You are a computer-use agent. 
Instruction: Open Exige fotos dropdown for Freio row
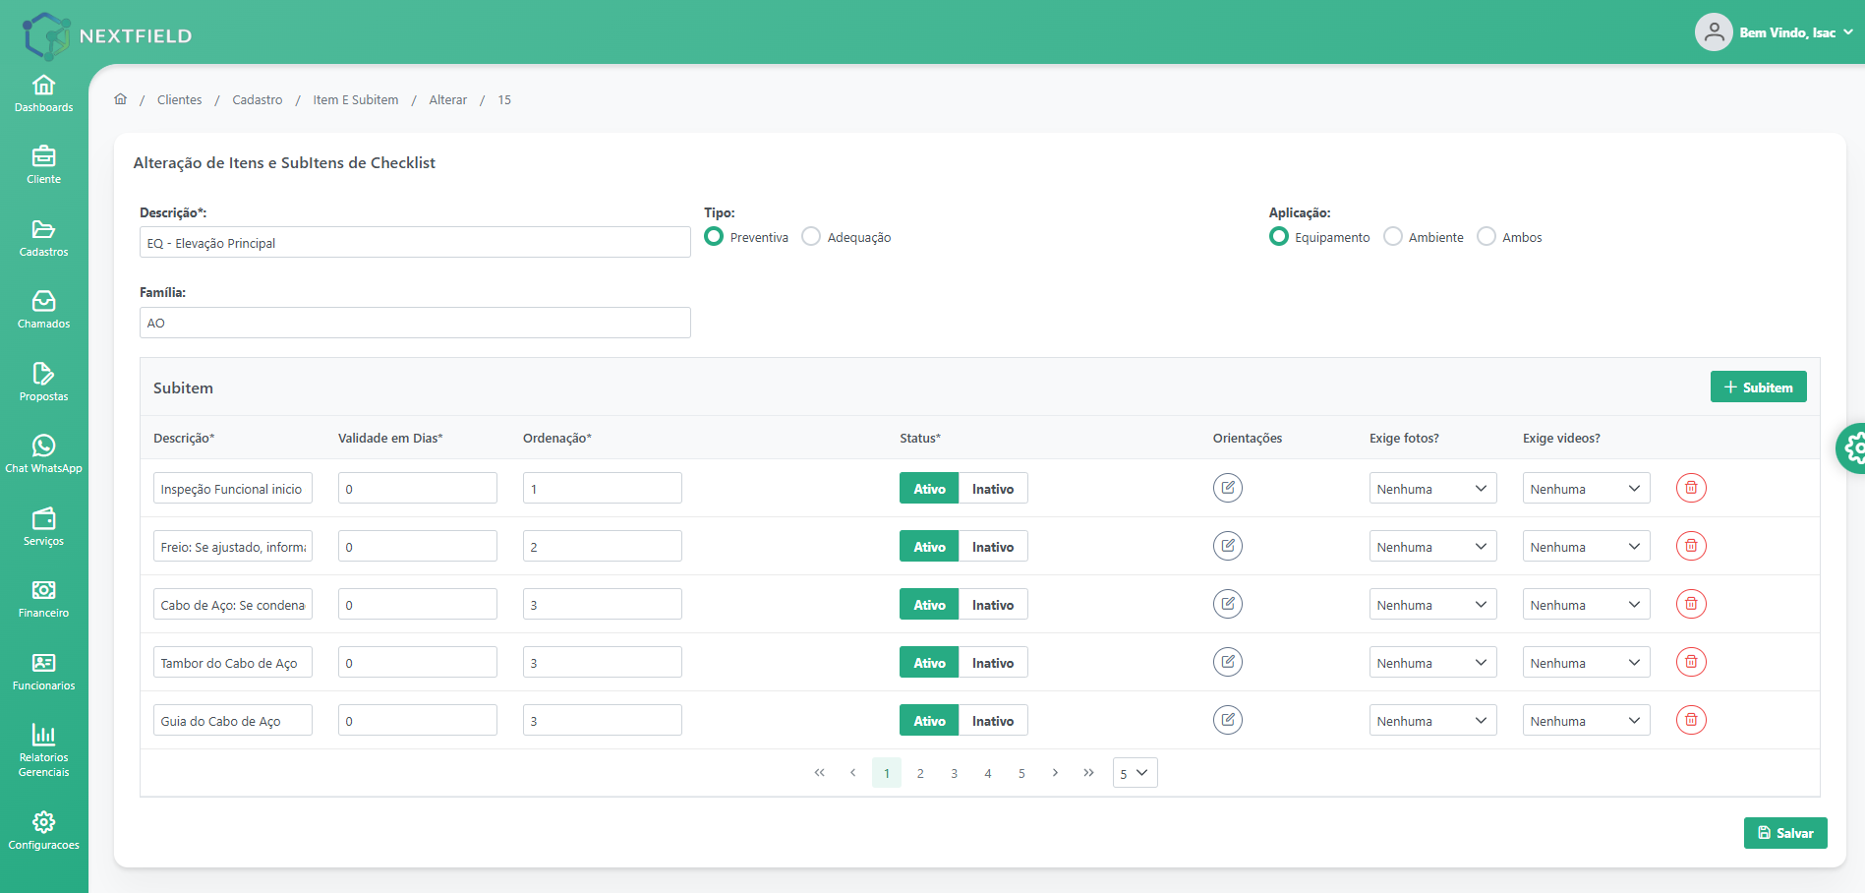tap(1432, 547)
